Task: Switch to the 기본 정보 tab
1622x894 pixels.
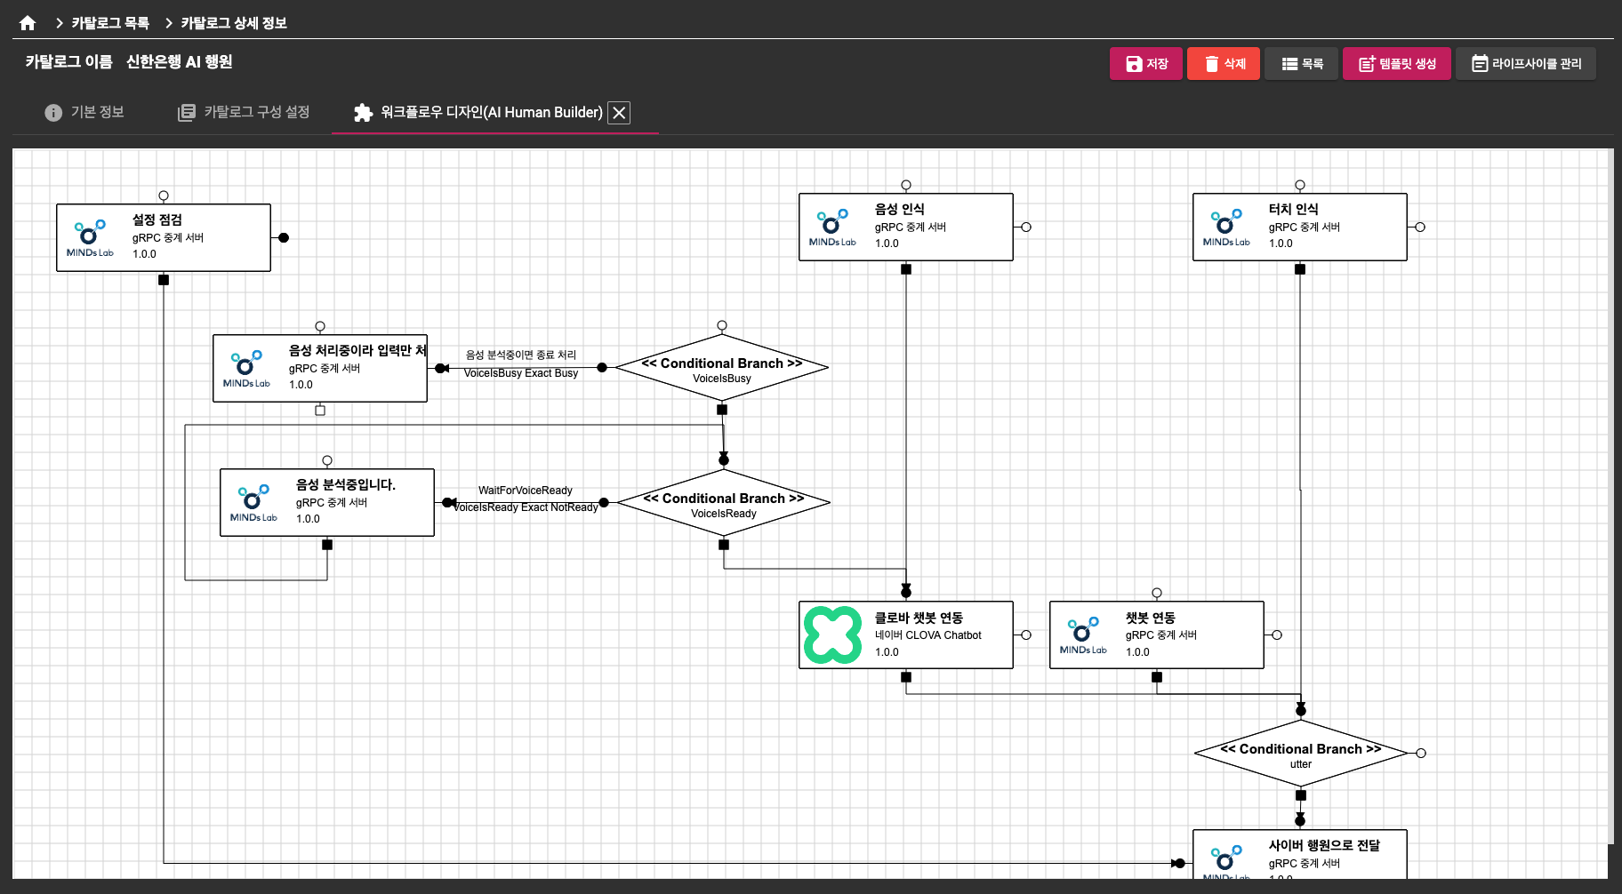Action: coord(84,112)
